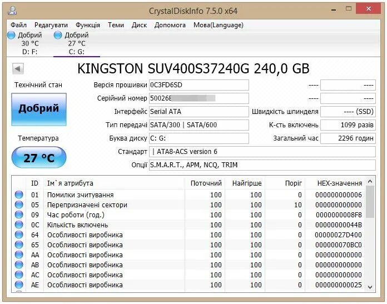Click the blue status orb of attribute AA
Screen dimensions: 387x304
click(19, 255)
